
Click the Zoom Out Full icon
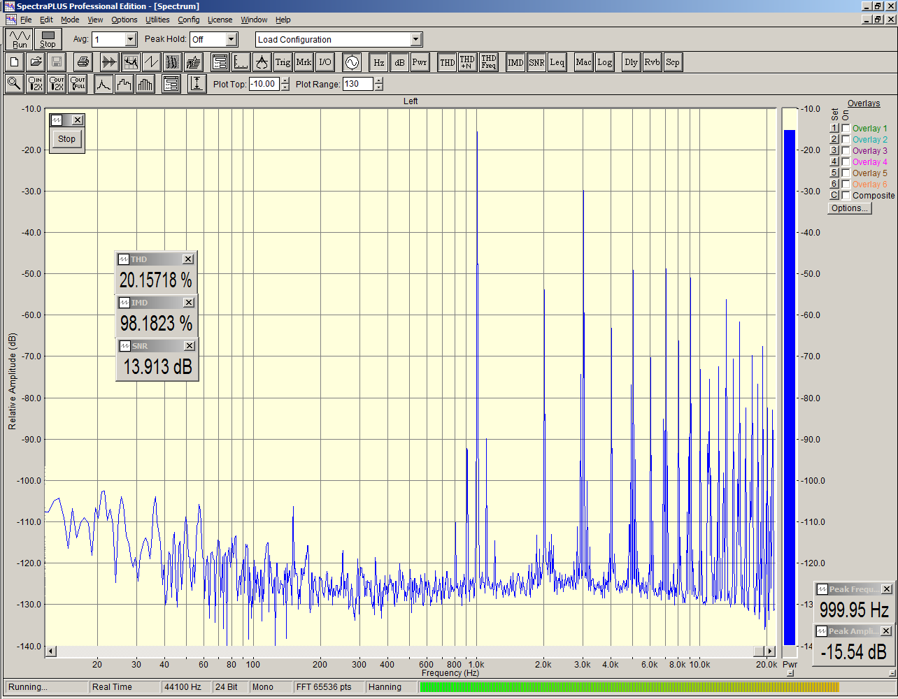coord(78,85)
